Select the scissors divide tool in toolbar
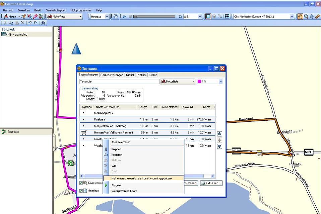Viewport: 321px width, 214px height. click(41, 17)
